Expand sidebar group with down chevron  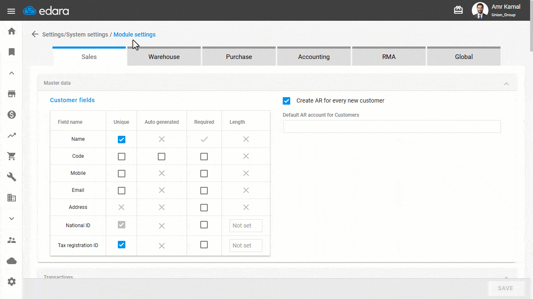(x=12, y=218)
